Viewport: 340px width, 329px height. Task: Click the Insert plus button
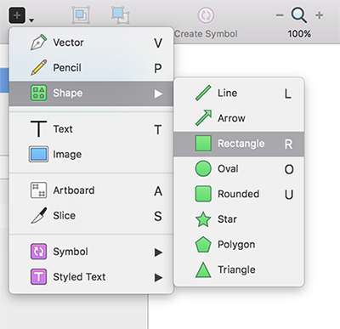point(17,15)
